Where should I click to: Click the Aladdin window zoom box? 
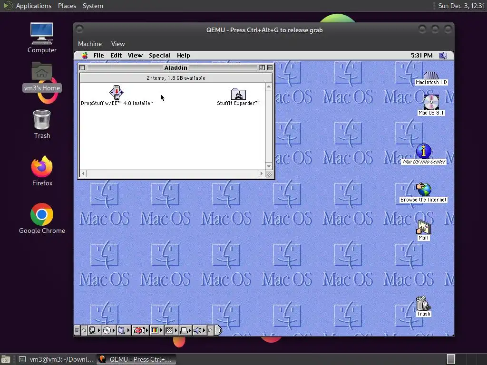click(x=262, y=67)
